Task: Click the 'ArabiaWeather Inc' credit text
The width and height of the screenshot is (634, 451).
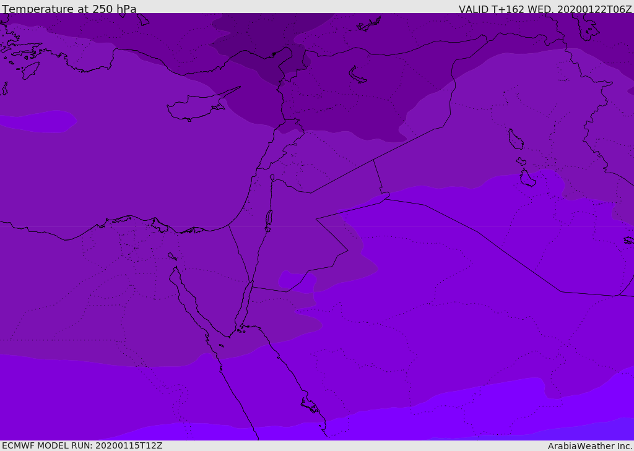Action: [589, 446]
